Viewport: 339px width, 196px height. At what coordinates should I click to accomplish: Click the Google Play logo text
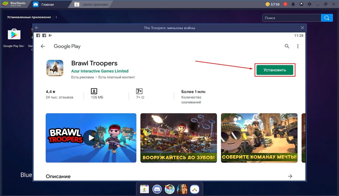[x=67, y=46]
